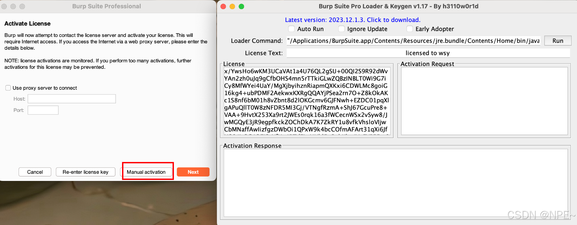Viewport: 577px width, 225px height.
Task: Click license line starting with gAPuQllT0W8z
Action: 305,107
